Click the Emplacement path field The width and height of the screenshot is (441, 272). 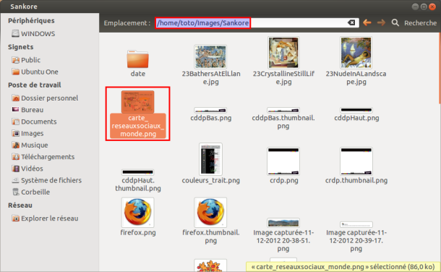click(257, 22)
